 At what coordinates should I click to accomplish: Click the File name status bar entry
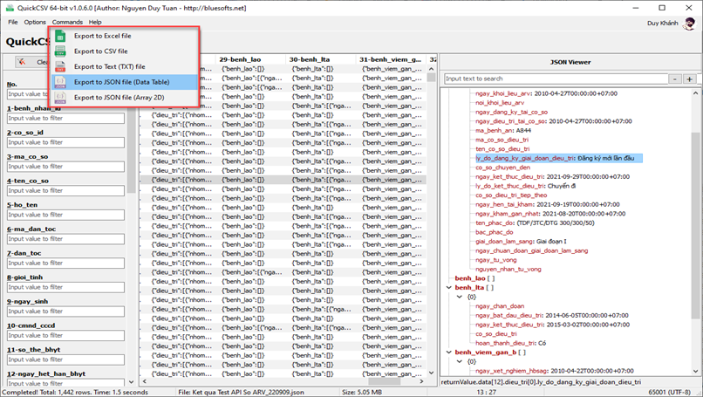click(241, 392)
